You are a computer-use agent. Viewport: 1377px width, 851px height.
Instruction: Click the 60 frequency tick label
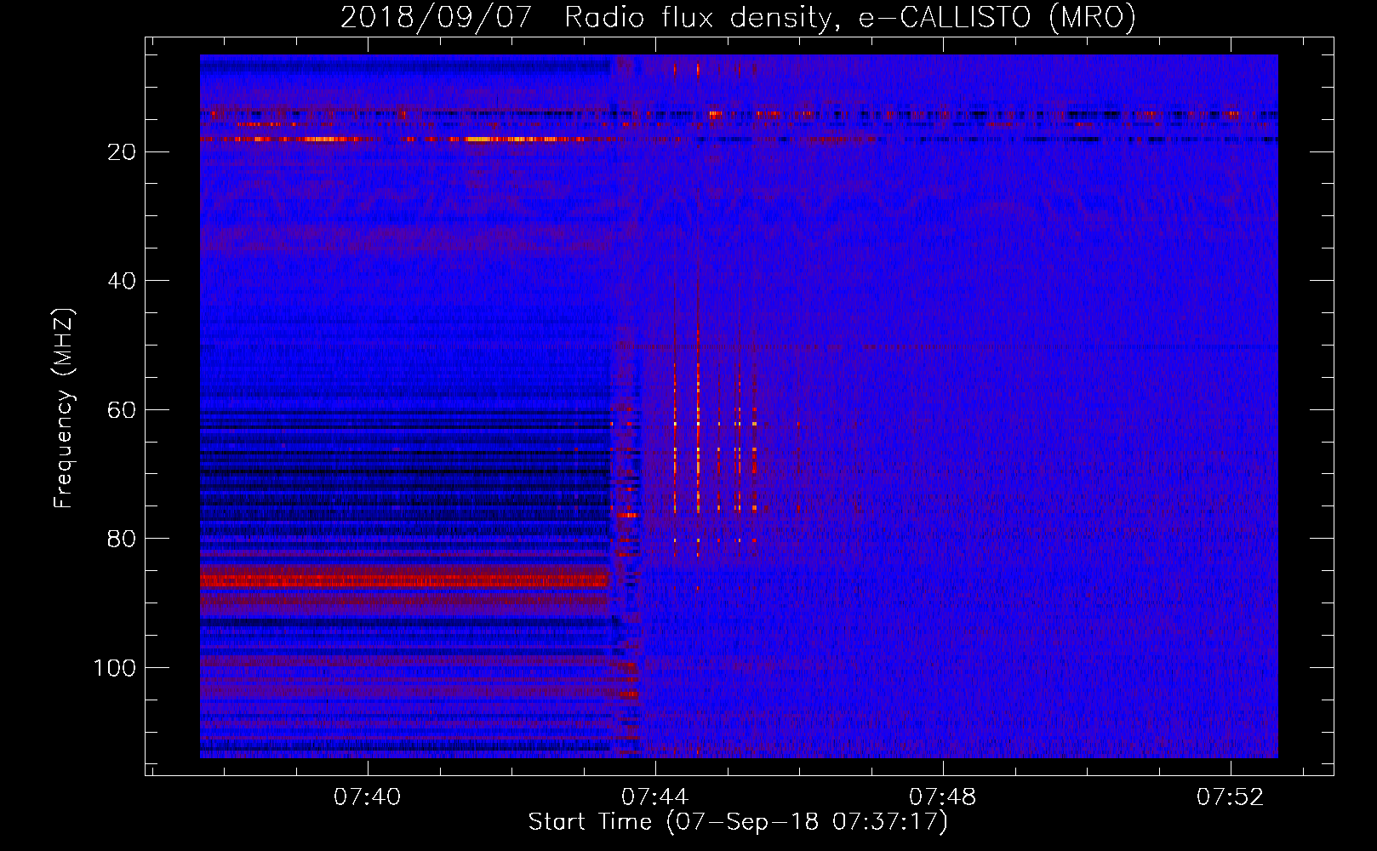tap(123, 410)
